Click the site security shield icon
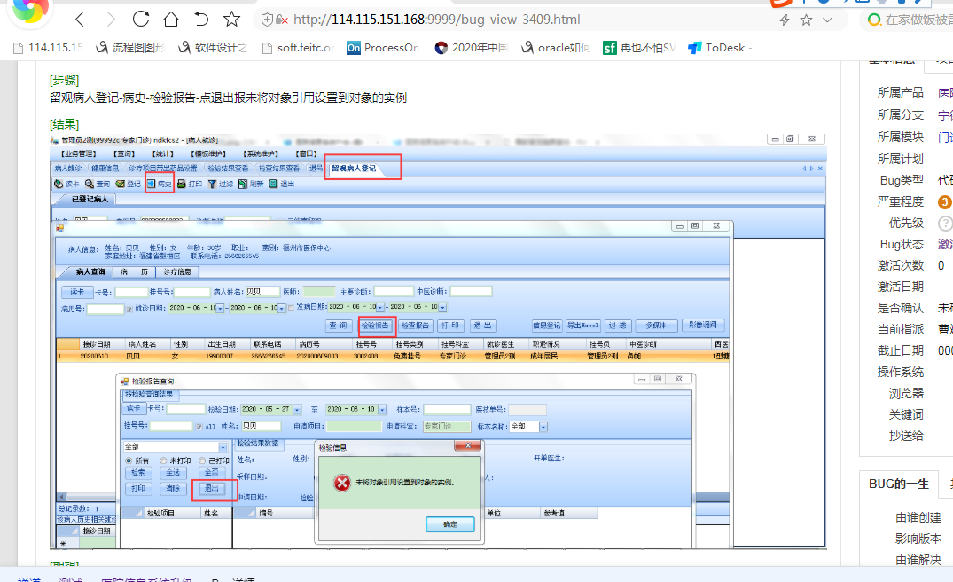Viewport: 953px width, 582px height. [x=266, y=20]
